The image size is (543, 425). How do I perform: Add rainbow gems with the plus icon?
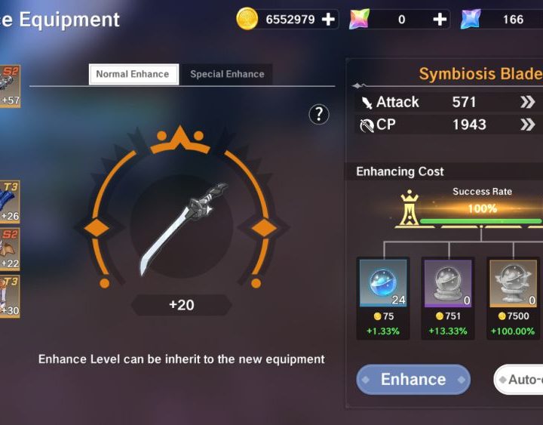pyautogui.click(x=440, y=20)
